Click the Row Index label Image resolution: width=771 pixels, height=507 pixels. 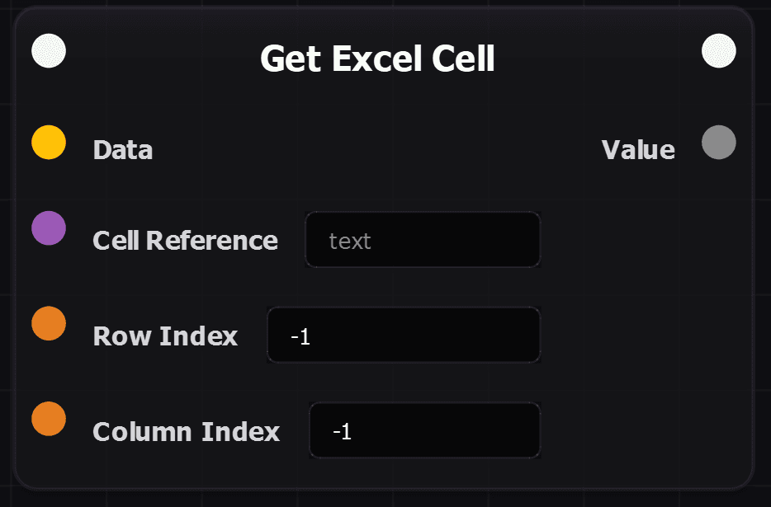pyautogui.click(x=165, y=336)
